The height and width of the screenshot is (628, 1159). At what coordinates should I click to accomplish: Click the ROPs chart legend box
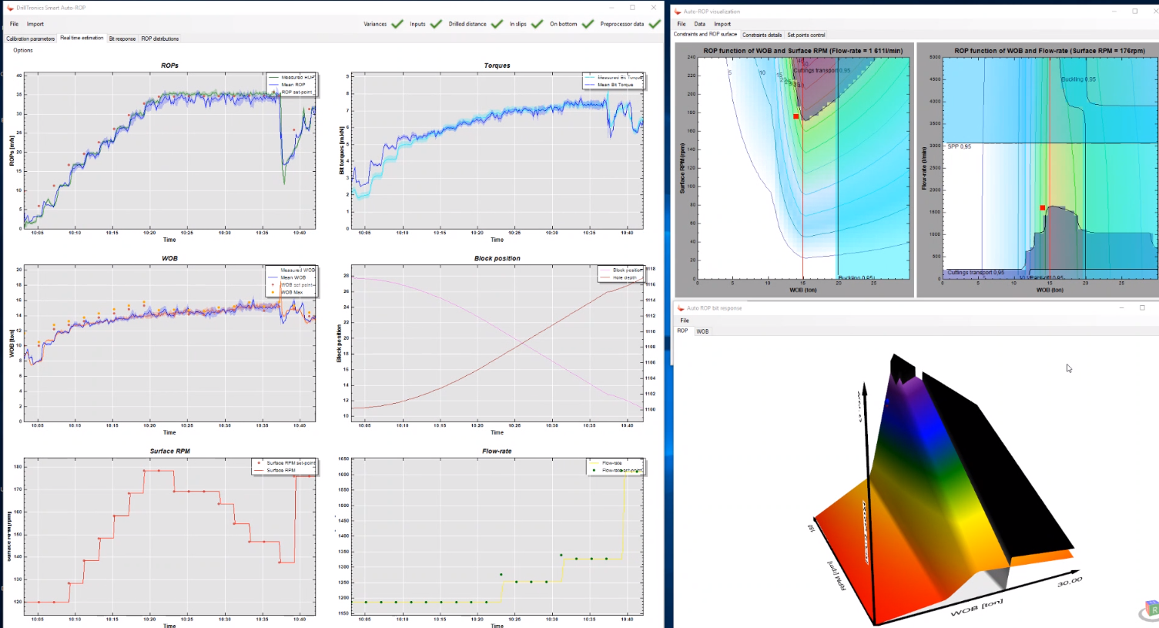click(292, 85)
